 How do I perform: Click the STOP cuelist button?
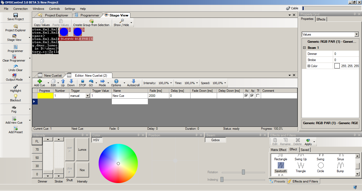point(82,81)
